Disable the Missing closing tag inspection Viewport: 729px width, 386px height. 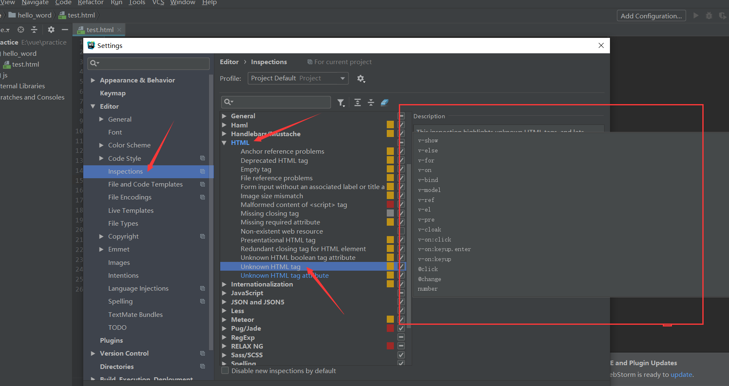(x=401, y=213)
